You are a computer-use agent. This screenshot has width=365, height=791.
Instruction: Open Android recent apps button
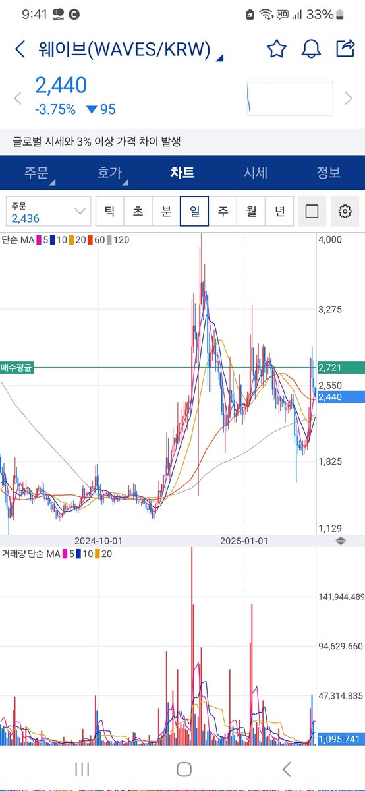click(x=82, y=769)
